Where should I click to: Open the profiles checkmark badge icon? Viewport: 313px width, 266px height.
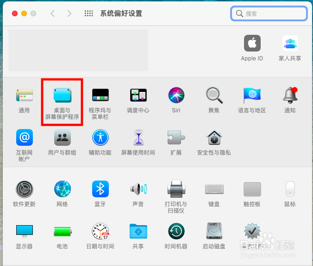[x=252, y=231]
